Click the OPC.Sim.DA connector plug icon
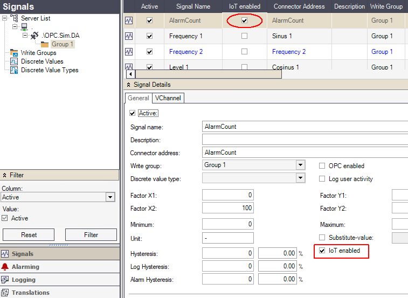 pyautogui.click(x=34, y=36)
